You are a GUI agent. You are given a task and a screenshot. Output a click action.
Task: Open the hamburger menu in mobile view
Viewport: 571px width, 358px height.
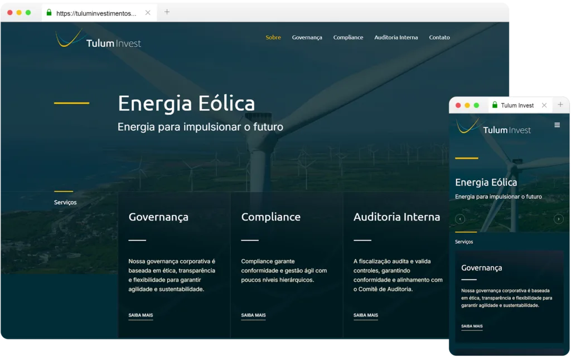tap(557, 125)
